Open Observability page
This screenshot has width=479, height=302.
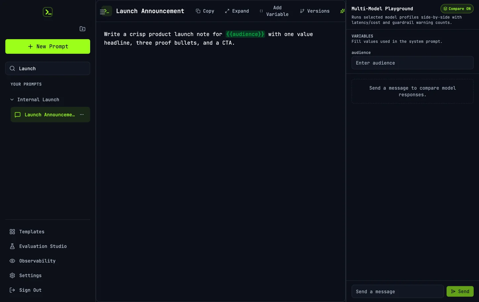click(48, 261)
